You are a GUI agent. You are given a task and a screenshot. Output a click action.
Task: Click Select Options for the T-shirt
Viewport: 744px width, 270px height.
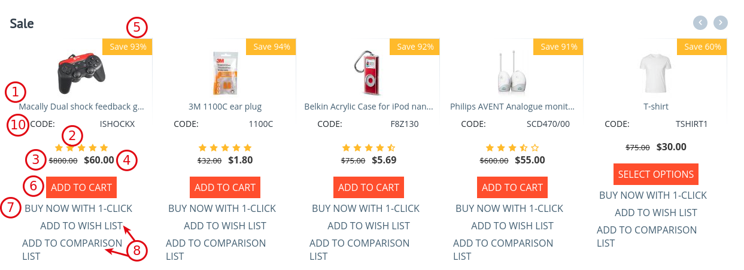pos(656,174)
